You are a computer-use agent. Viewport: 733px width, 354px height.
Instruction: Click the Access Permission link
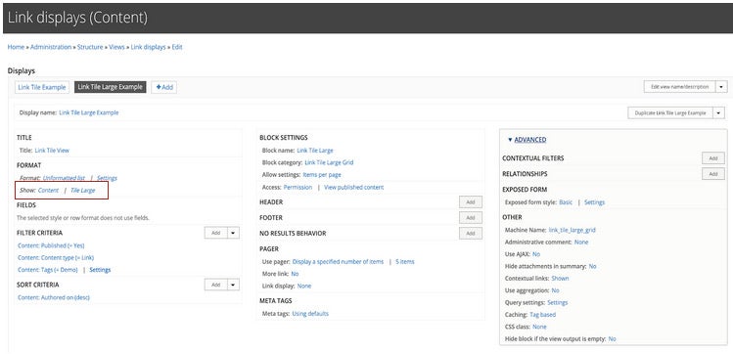[298, 187]
